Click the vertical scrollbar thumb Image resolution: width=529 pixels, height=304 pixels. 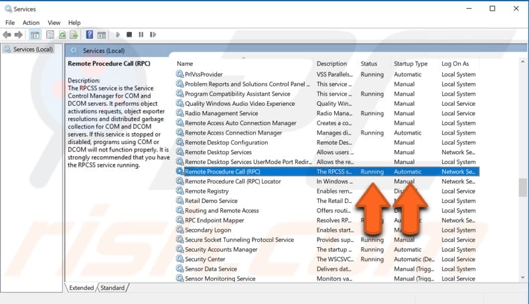tap(522, 187)
